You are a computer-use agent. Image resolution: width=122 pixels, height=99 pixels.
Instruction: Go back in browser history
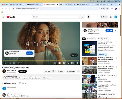tap(2, 9)
